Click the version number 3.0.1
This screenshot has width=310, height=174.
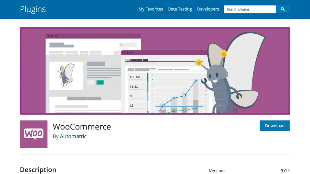click(x=285, y=171)
